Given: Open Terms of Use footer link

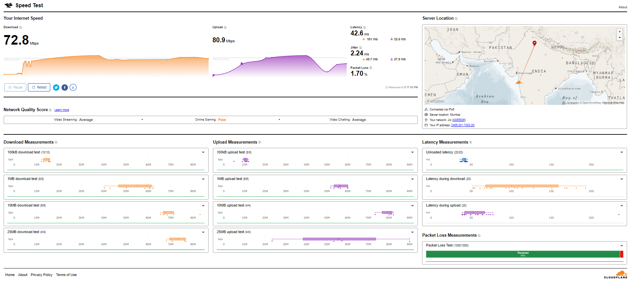Looking at the screenshot, I should [66, 275].
